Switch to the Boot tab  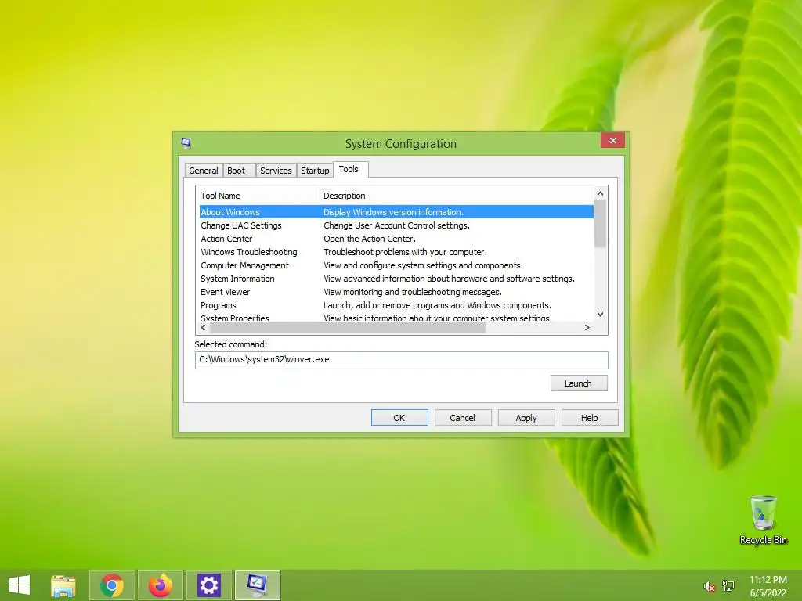coord(237,170)
